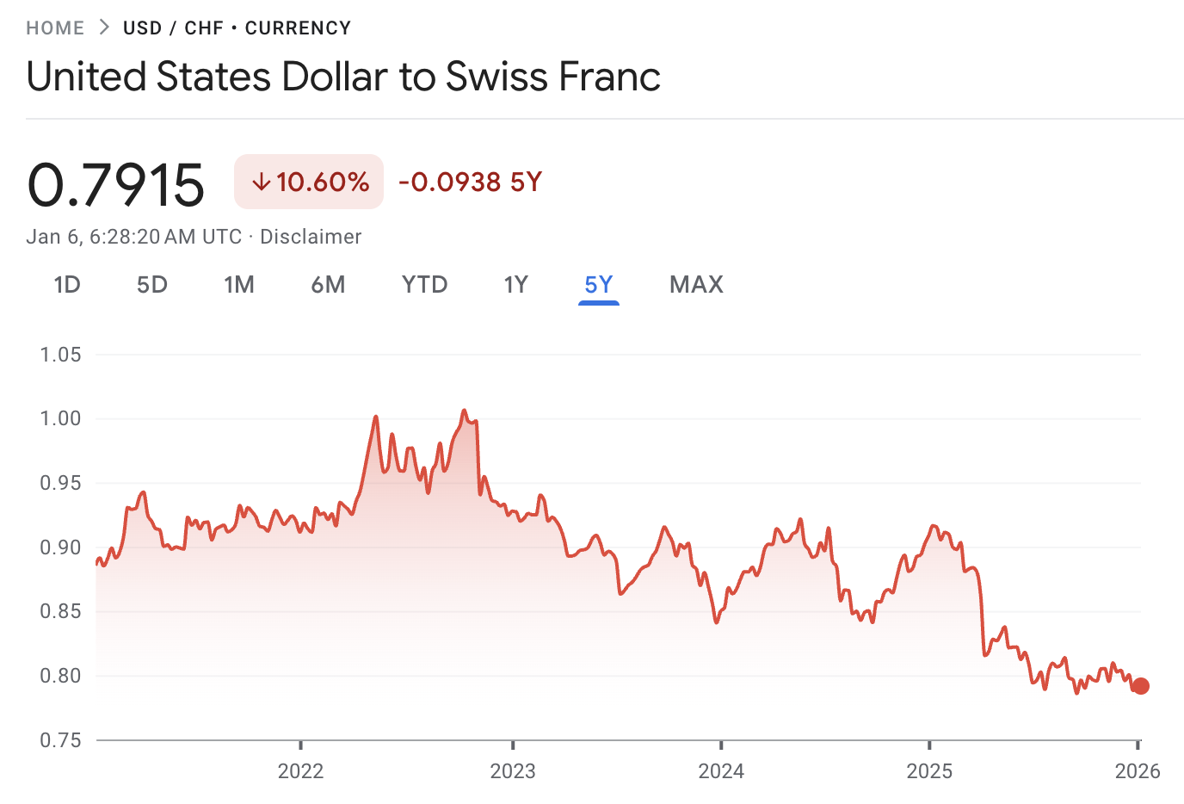1184x804 pixels.
Task: Switch to the 1D time range tab
Action: click(67, 284)
